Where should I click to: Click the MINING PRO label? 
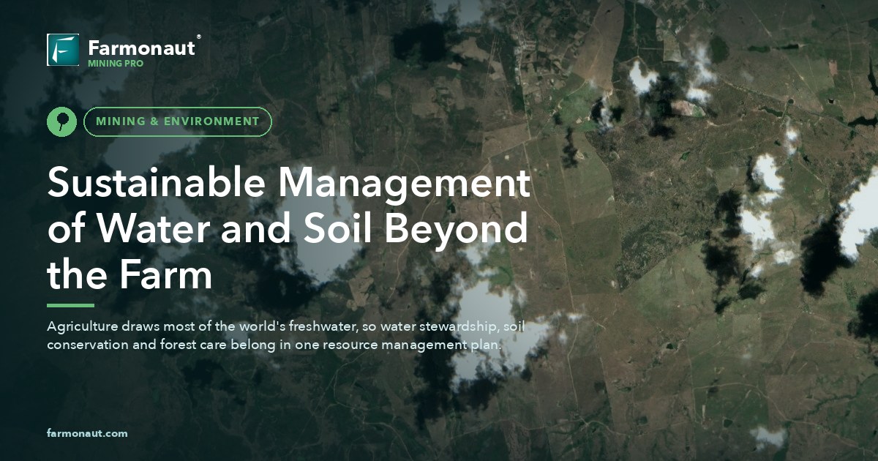[116, 64]
